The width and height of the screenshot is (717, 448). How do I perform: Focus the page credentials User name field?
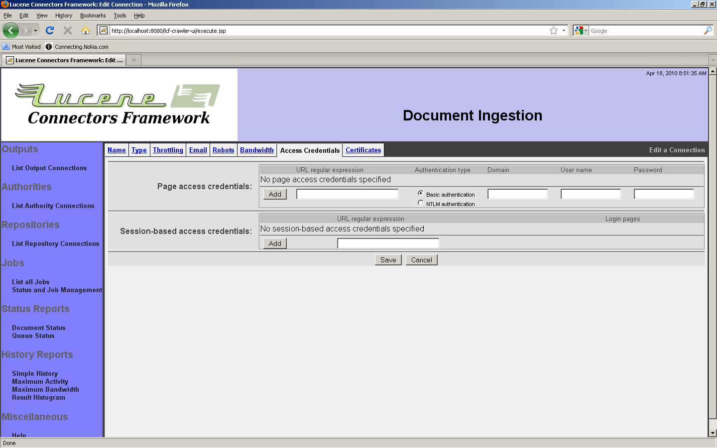coord(591,194)
